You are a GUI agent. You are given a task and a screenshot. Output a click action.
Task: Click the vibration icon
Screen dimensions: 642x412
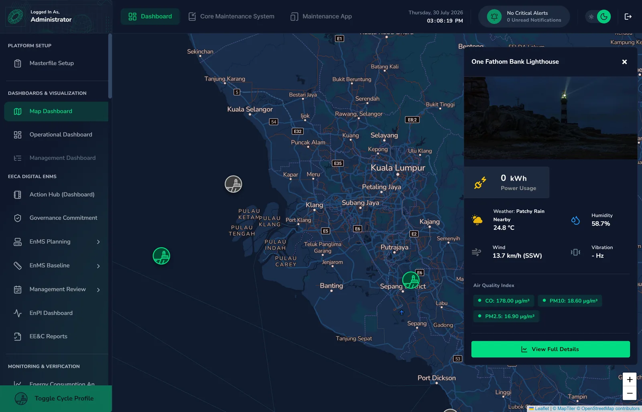(x=575, y=252)
